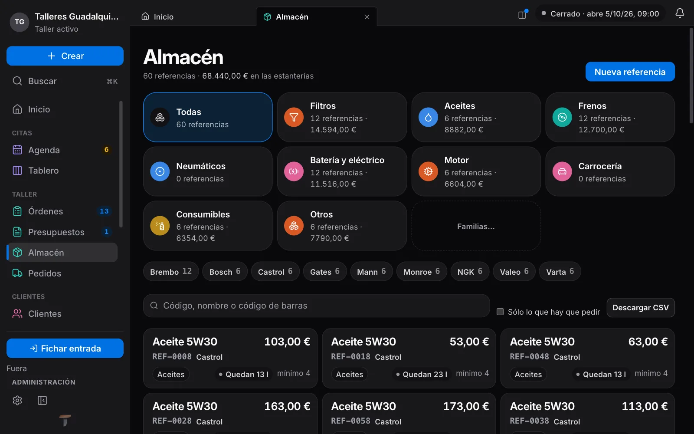Screen dimensions: 694x434
Task: Click the Neumáticos tire icon
Action: [160, 171]
